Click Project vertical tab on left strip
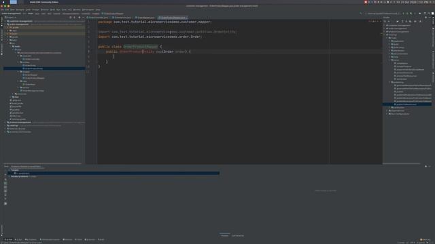 (1, 22)
